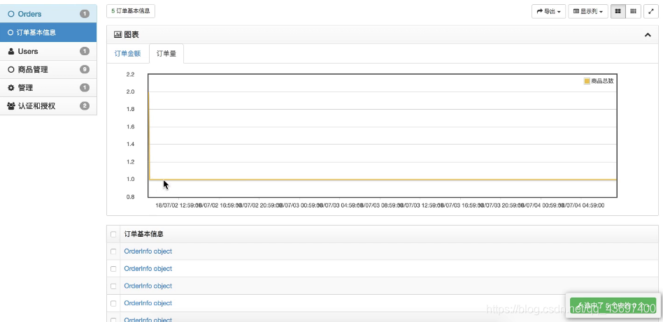Viewport: 663px width, 322px height.
Task: Switch to the 订单金额 chart tab
Action: 128,54
